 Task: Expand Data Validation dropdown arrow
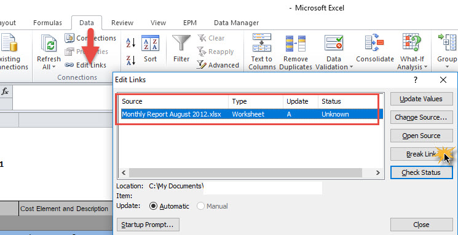(351, 67)
